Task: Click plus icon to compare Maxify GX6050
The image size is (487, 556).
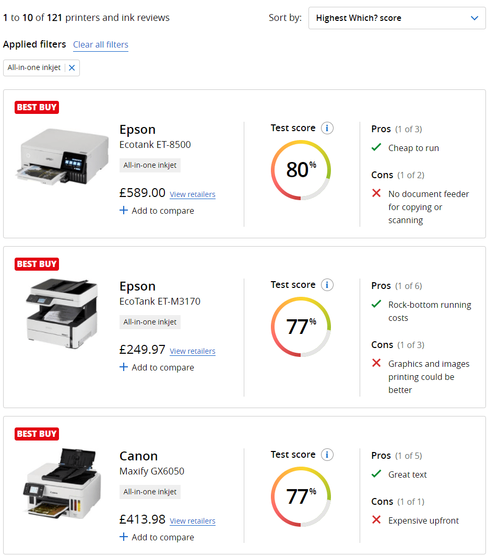Action: pyautogui.click(x=124, y=537)
